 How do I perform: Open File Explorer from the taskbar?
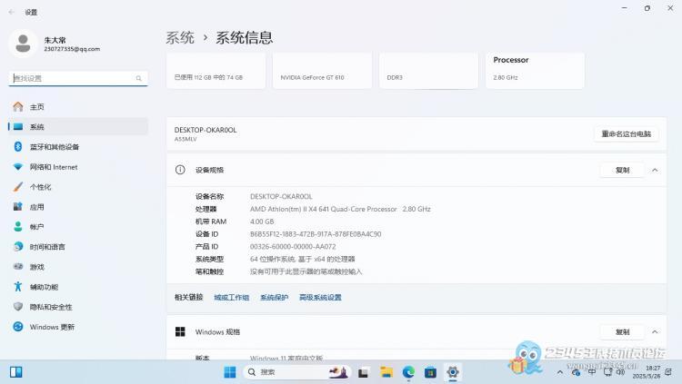pos(386,372)
